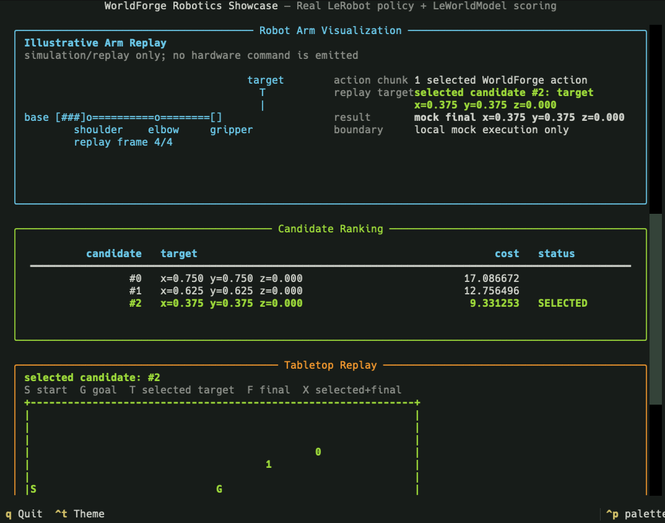Click the cost column header

(507, 253)
